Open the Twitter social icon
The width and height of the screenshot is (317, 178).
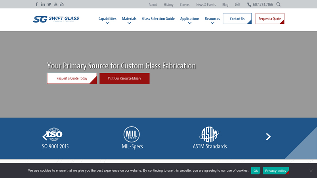49,4
